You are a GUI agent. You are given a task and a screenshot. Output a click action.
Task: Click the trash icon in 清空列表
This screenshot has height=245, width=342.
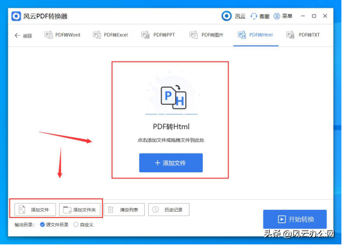pyautogui.click(x=110, y=210)
